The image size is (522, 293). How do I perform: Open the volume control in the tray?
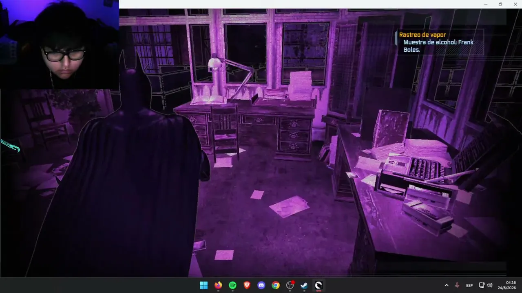[x=489, y=285]
